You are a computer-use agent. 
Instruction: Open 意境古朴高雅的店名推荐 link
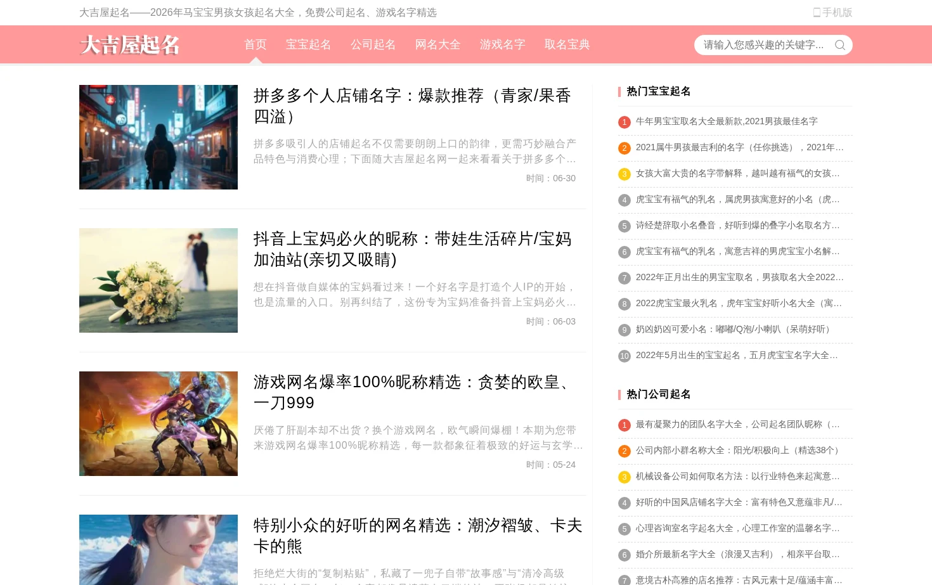click(739, 579)
